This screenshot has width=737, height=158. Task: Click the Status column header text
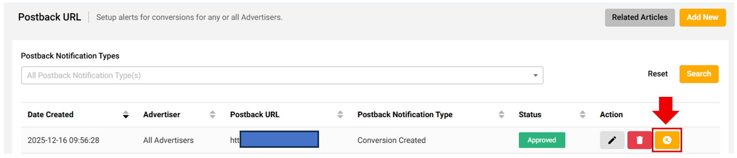pos(530,115)
